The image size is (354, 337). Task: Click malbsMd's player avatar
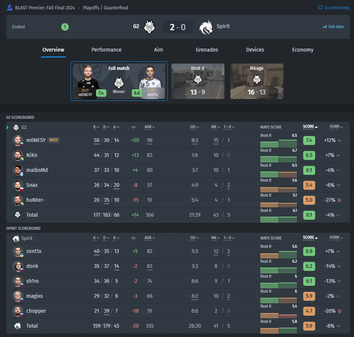click(x=18, y=170)
